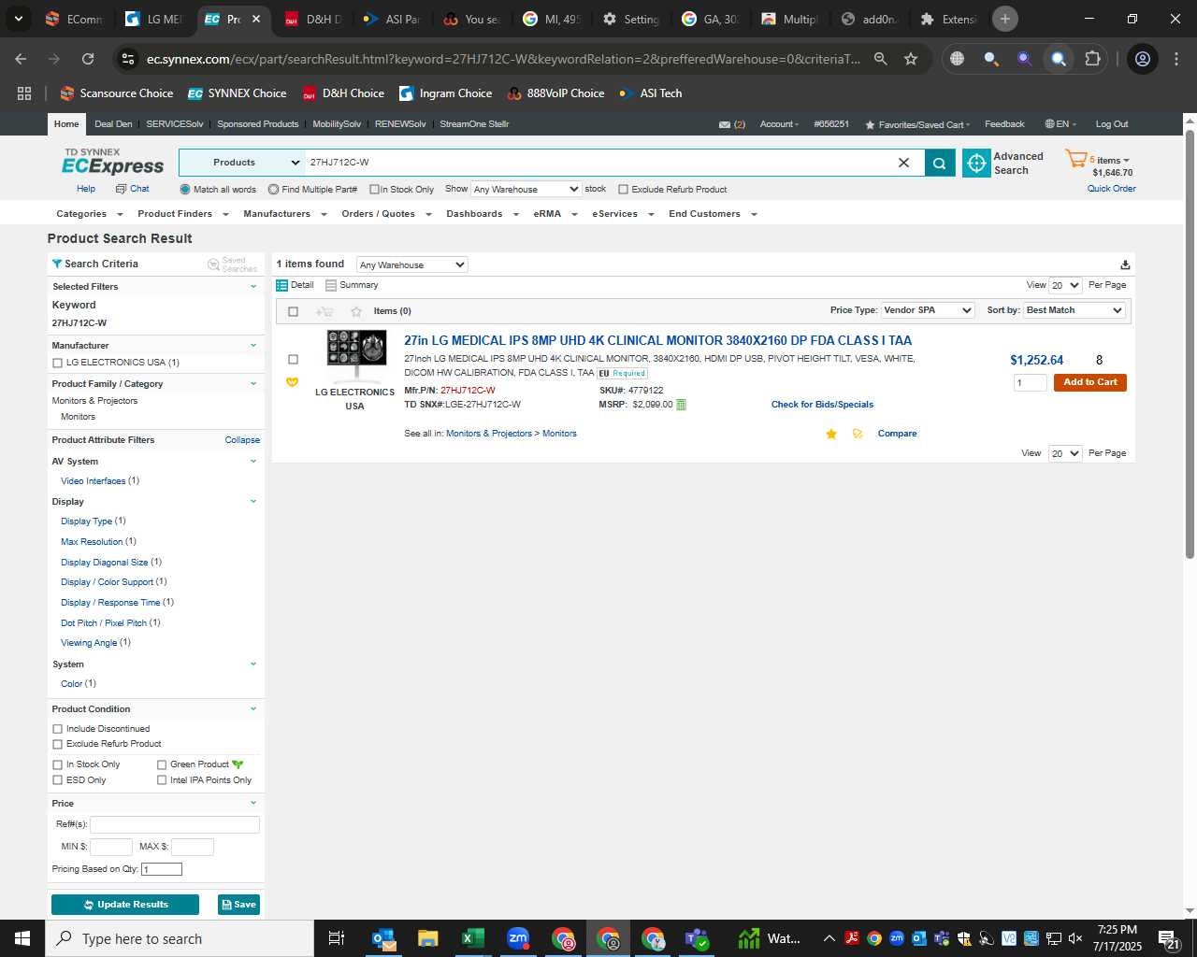
Task: Open the Products search type dropdown
Action: tap(241, 163)
